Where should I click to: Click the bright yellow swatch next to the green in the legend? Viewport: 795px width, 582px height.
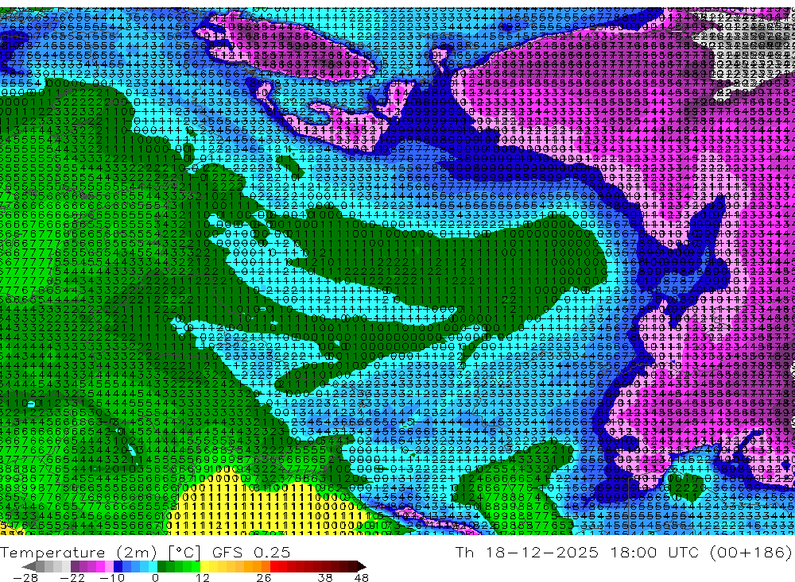205,566
